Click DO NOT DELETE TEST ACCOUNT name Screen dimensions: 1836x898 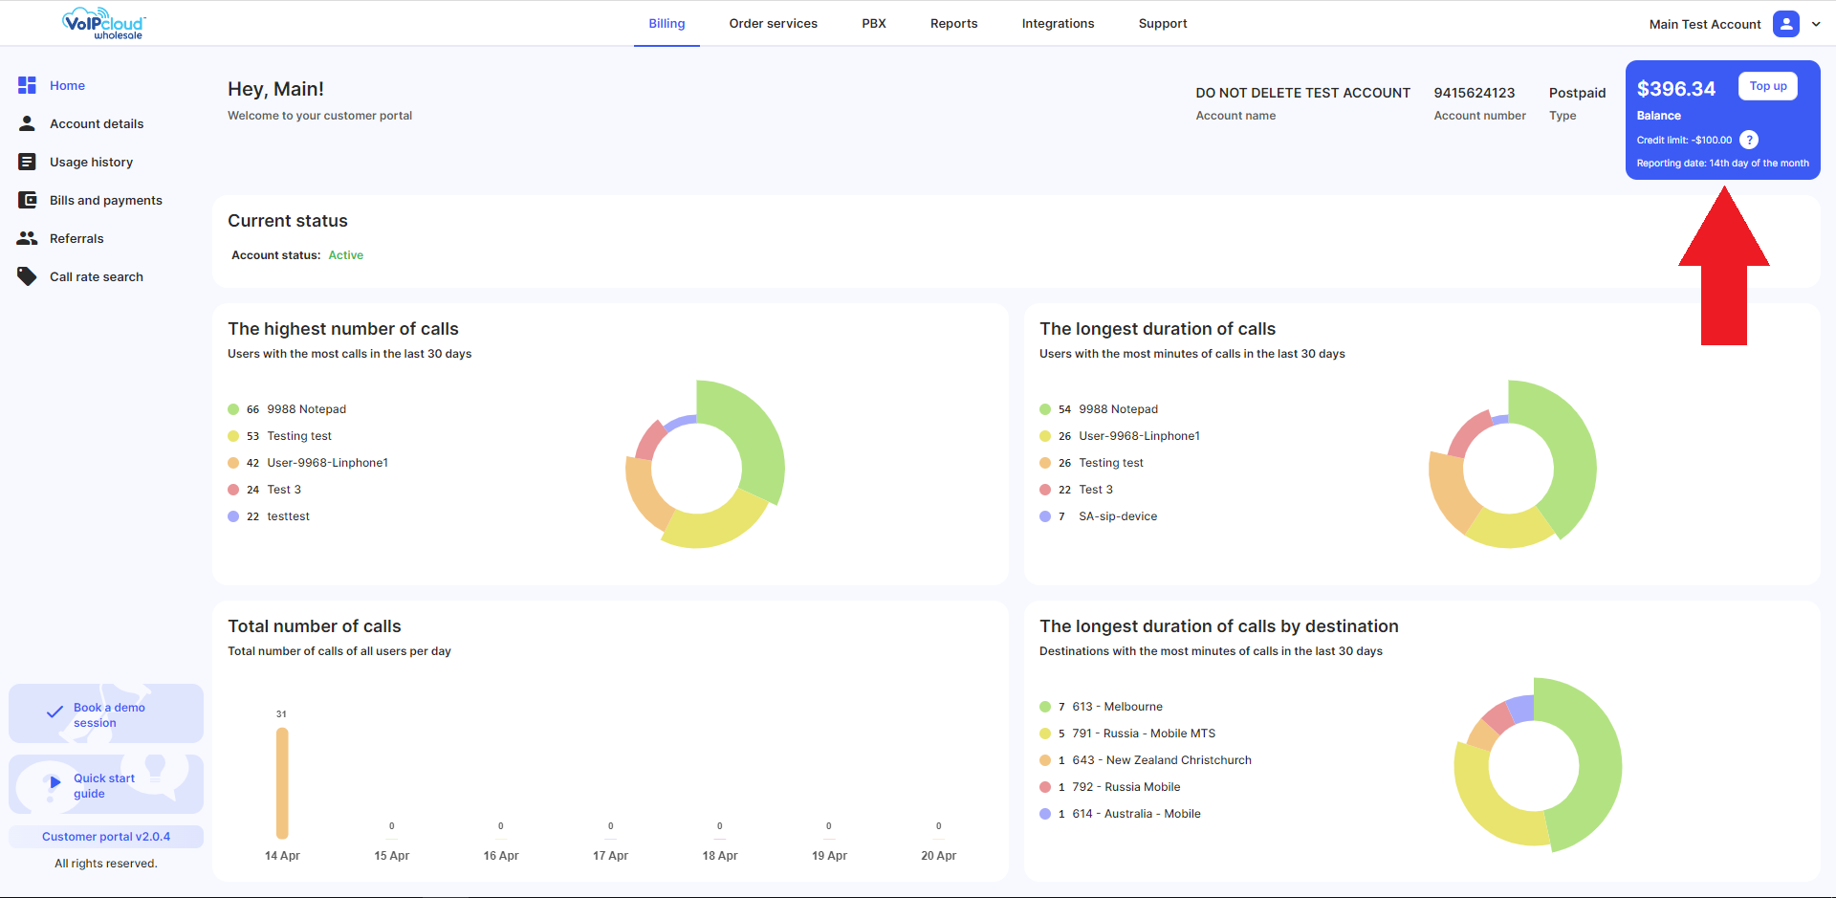1302,93
